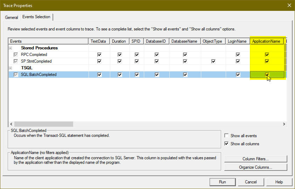Toggle TextData for SQL:BatchCompleted
Screen dimensions: 295x189
99,75
